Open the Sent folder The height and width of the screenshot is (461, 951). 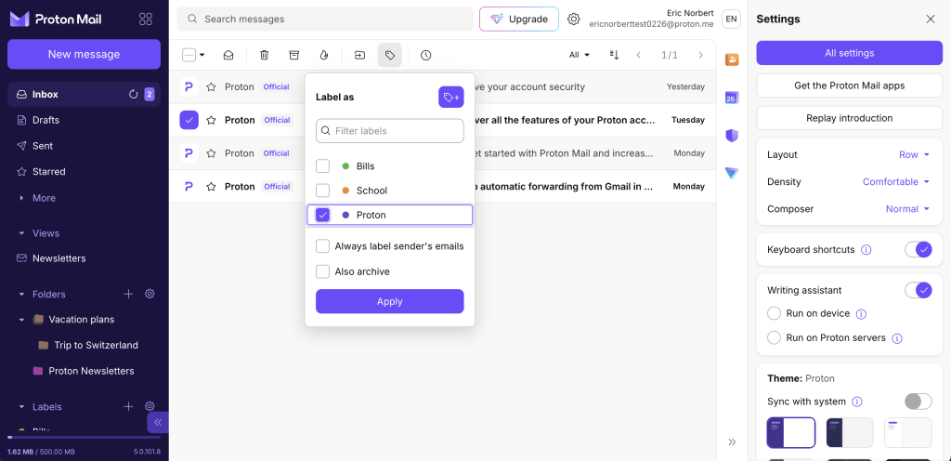coord(84,146)
